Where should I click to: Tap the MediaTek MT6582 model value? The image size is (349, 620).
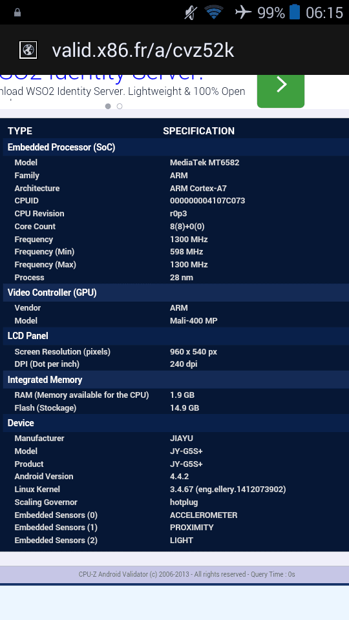coord(205,163)
